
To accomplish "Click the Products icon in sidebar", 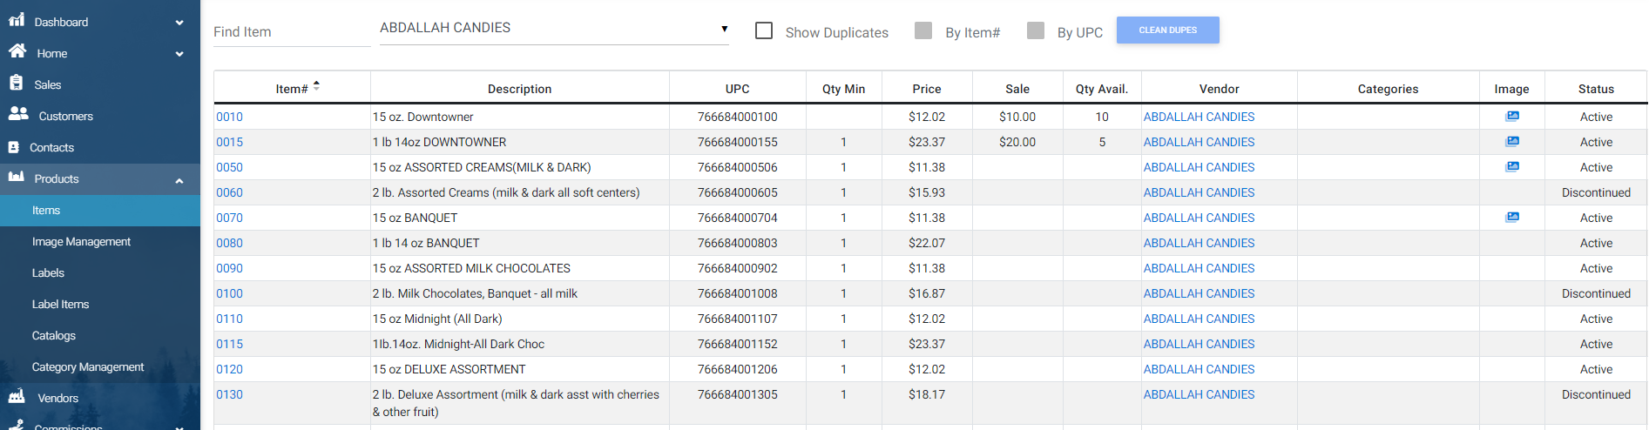I will coord(17,177).
